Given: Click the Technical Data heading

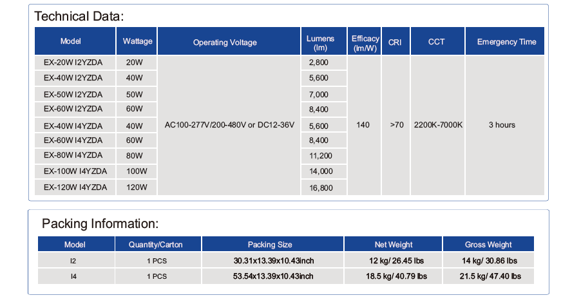Looking at the screenshot, I should tap(79, 16).
